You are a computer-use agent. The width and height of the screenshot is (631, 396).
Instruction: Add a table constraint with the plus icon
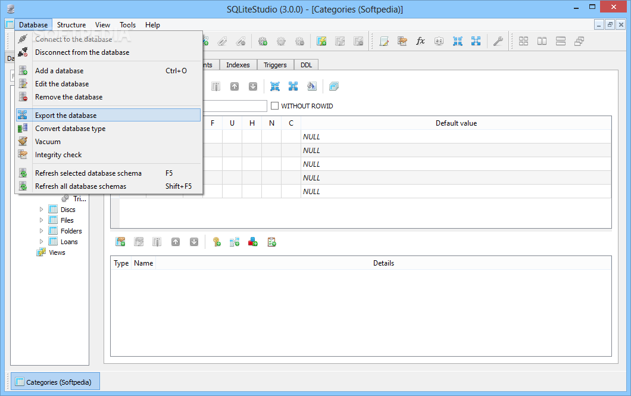tap(120, 242)
